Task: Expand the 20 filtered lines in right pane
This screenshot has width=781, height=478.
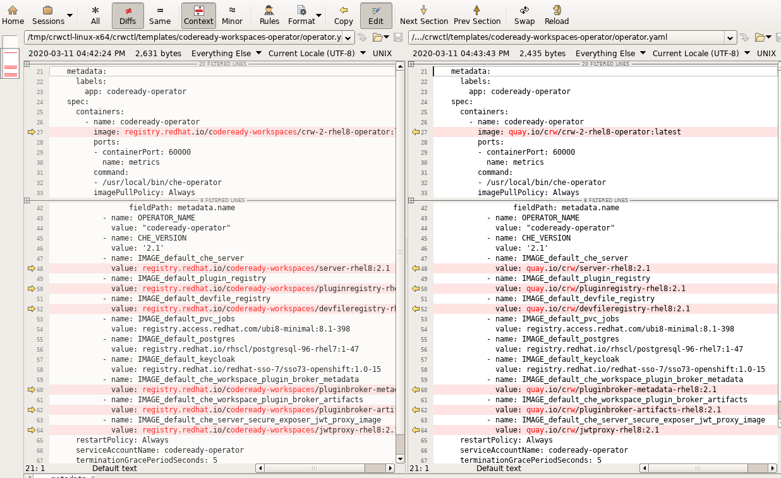Action: (411, 64)
